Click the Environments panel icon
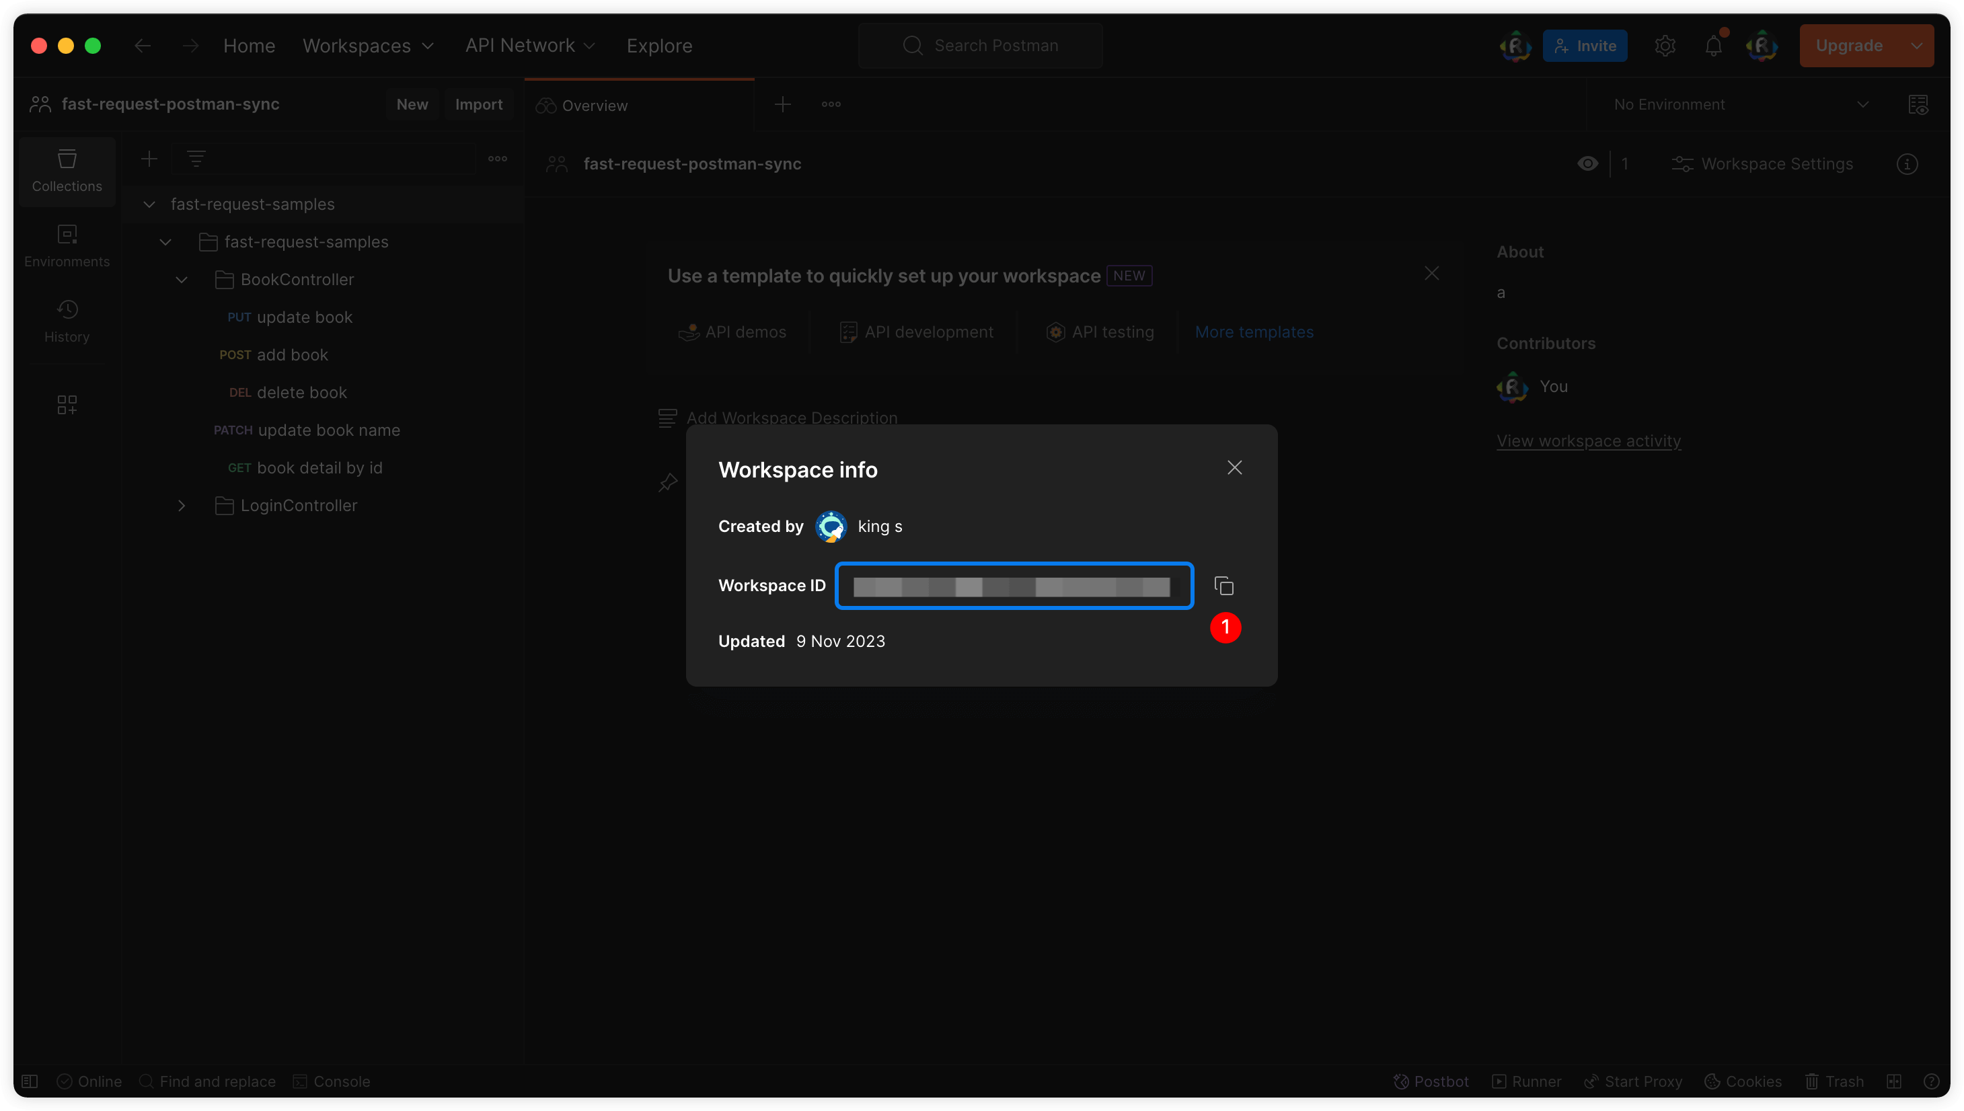1964x1111 pixels. [66, 247]
